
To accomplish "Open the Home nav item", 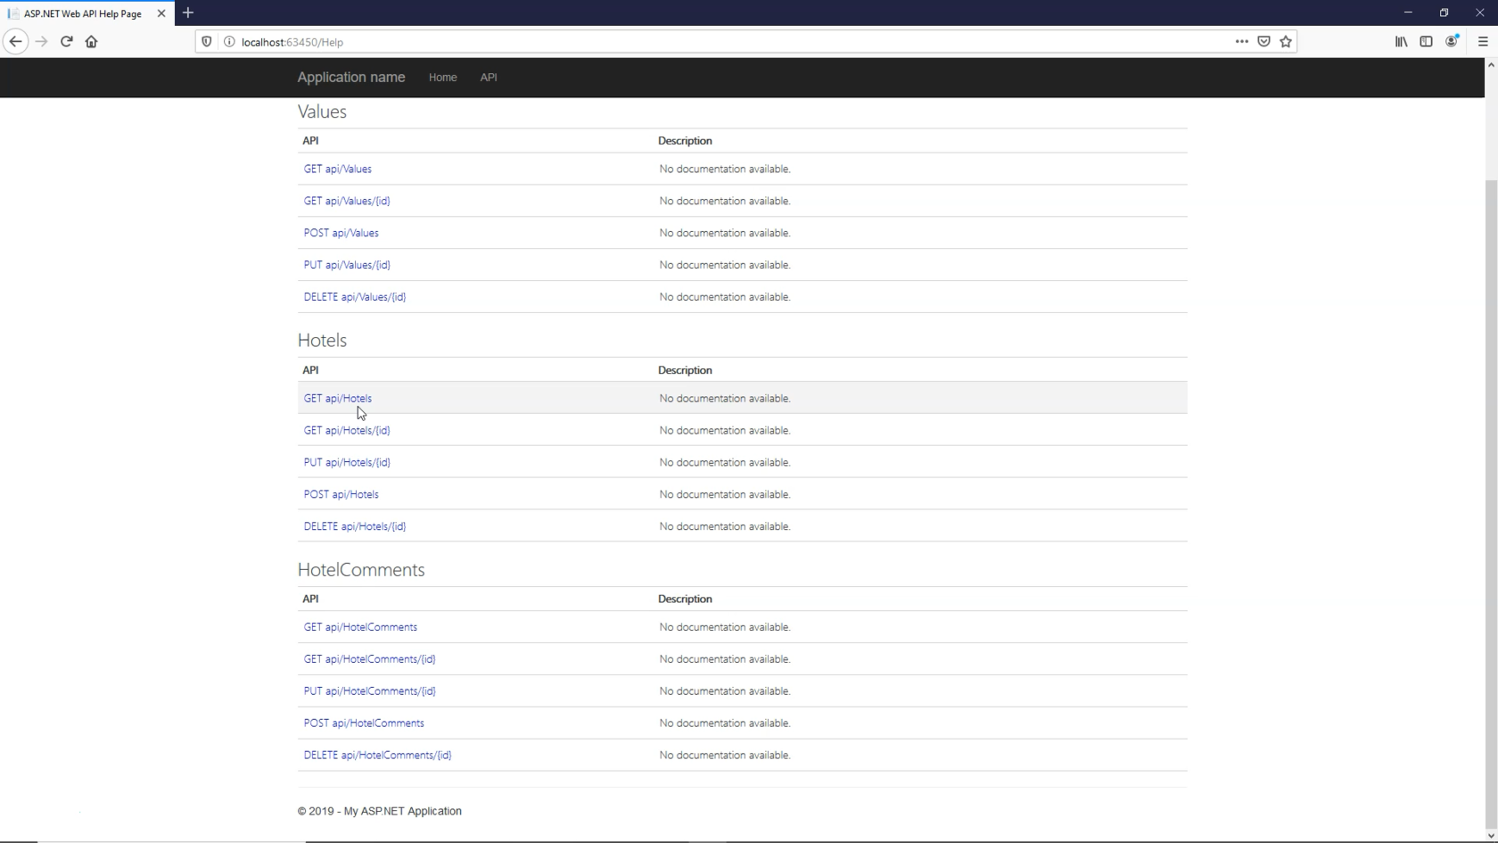I will (x=442, y=78).
